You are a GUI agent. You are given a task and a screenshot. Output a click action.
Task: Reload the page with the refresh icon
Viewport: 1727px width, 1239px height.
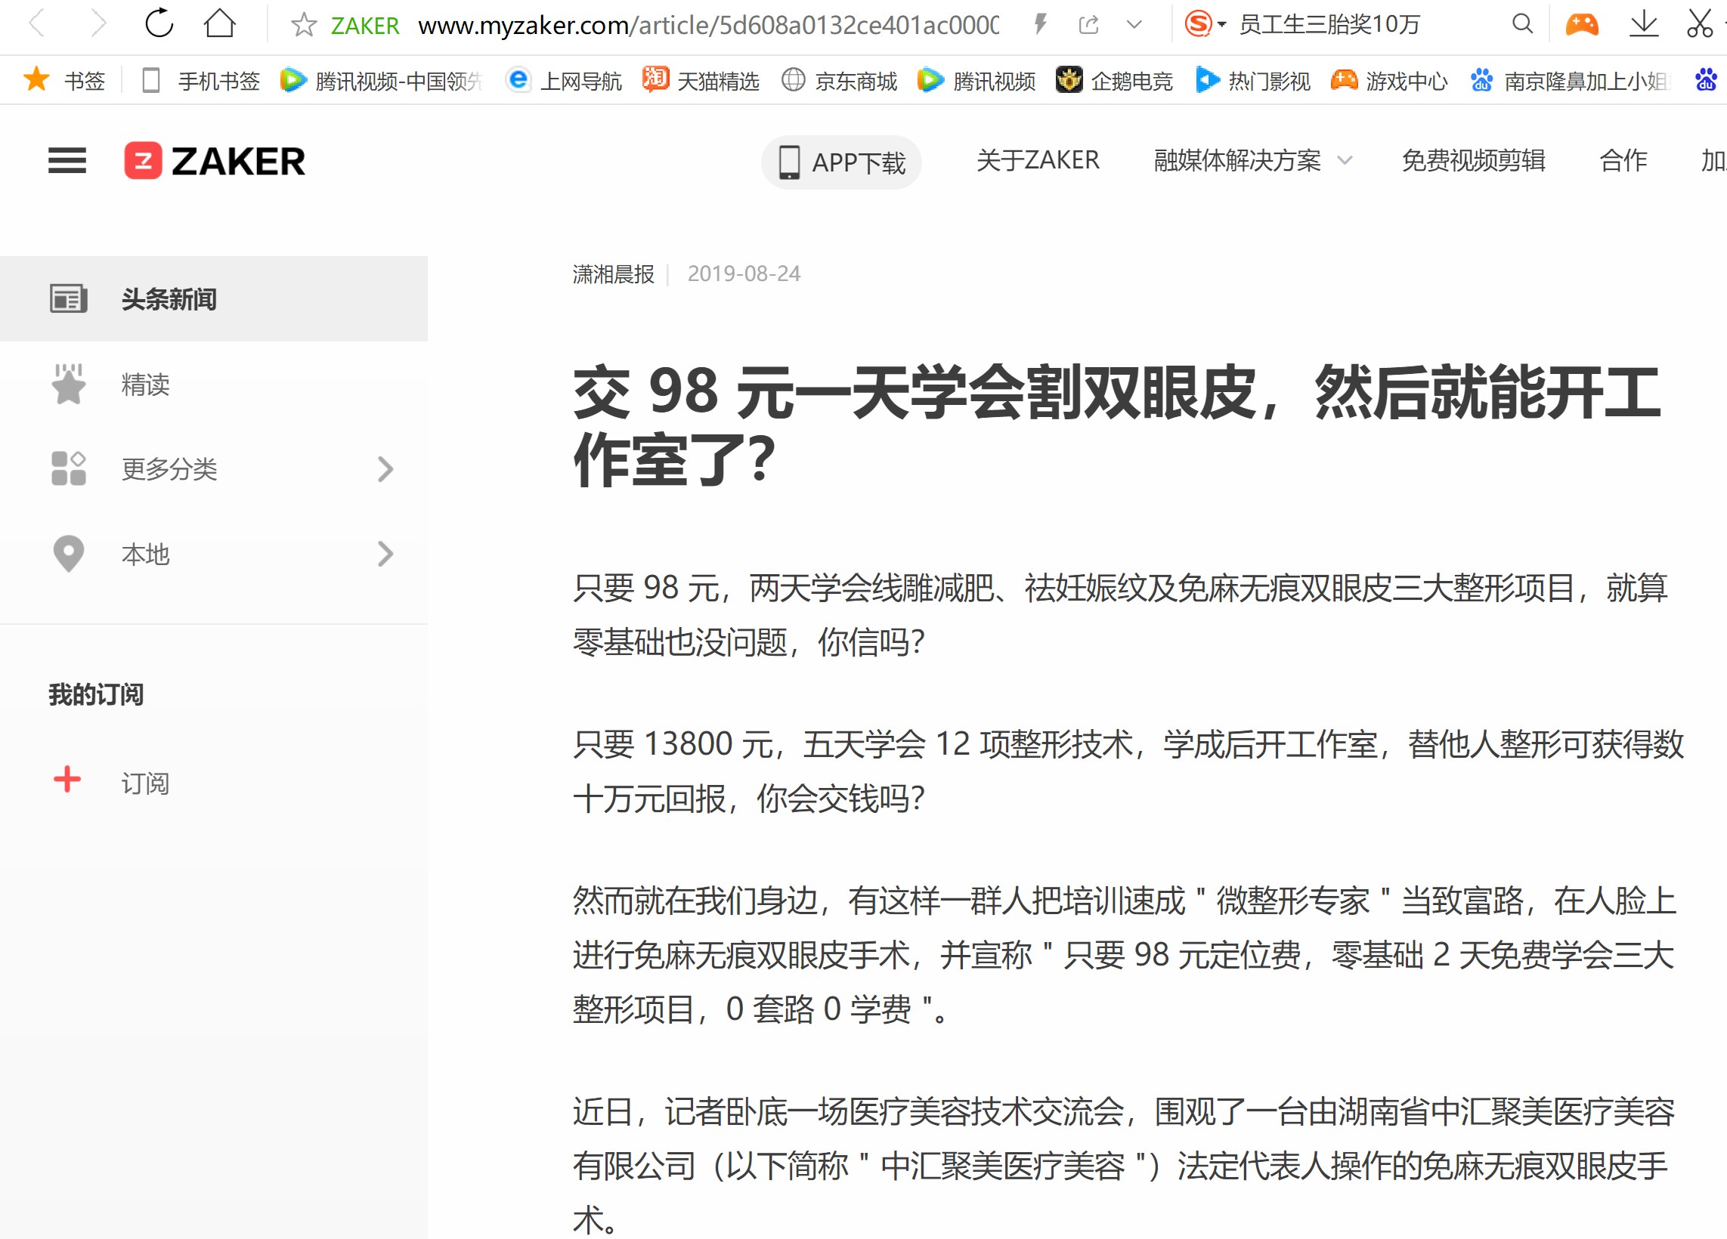159,23
